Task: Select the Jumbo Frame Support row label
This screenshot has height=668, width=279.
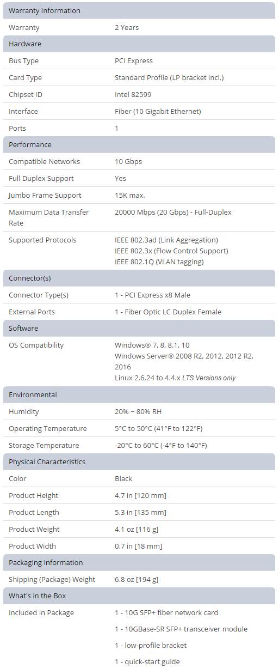Action: (x=45, y=195)
